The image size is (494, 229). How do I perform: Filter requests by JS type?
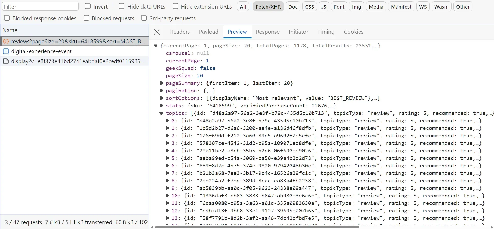point(324,7)
